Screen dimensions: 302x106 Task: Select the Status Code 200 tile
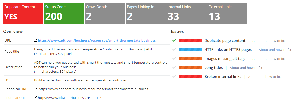[x=64, y=14]
